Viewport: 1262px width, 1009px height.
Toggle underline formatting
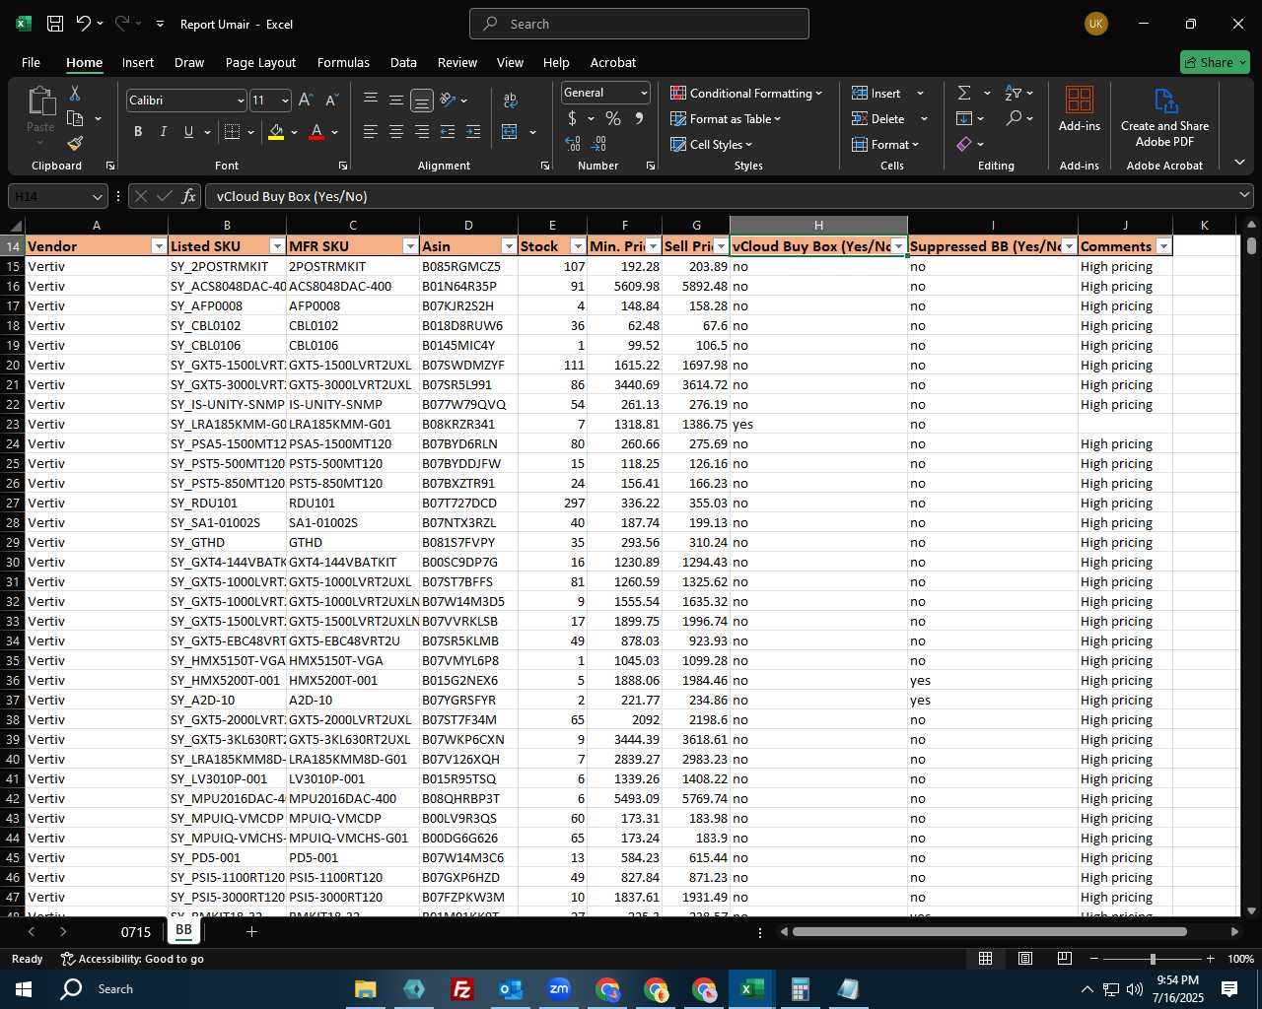click(x=188, y=131)
